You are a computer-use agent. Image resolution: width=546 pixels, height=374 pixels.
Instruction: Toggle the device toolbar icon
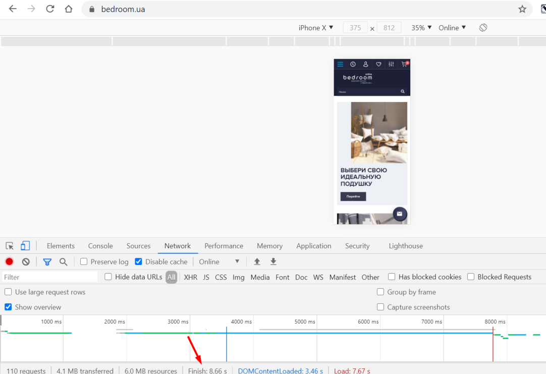25,246
